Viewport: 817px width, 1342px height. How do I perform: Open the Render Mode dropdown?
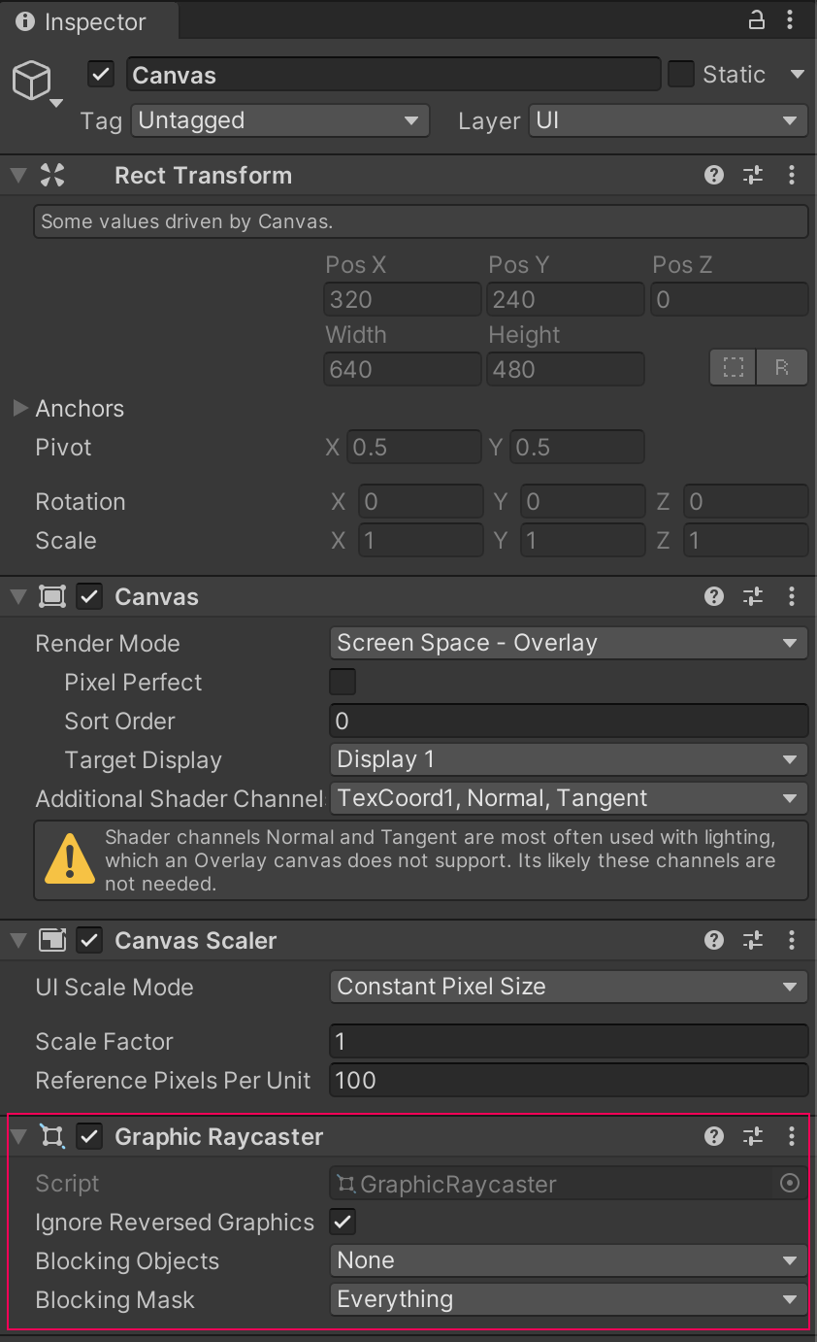569,643
